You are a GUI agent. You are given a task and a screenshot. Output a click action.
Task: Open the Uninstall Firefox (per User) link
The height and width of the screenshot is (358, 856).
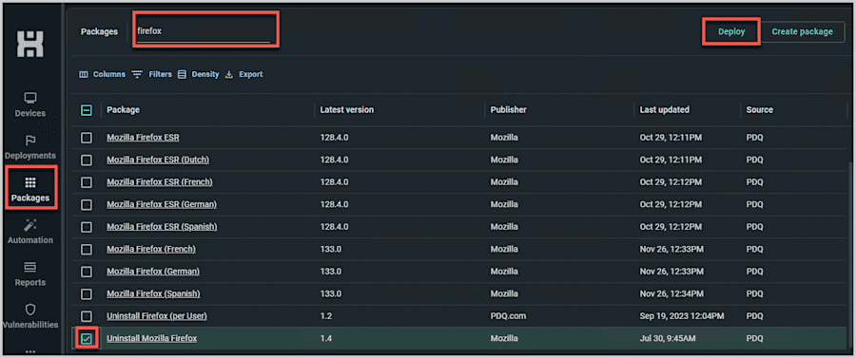click(157, 316)
